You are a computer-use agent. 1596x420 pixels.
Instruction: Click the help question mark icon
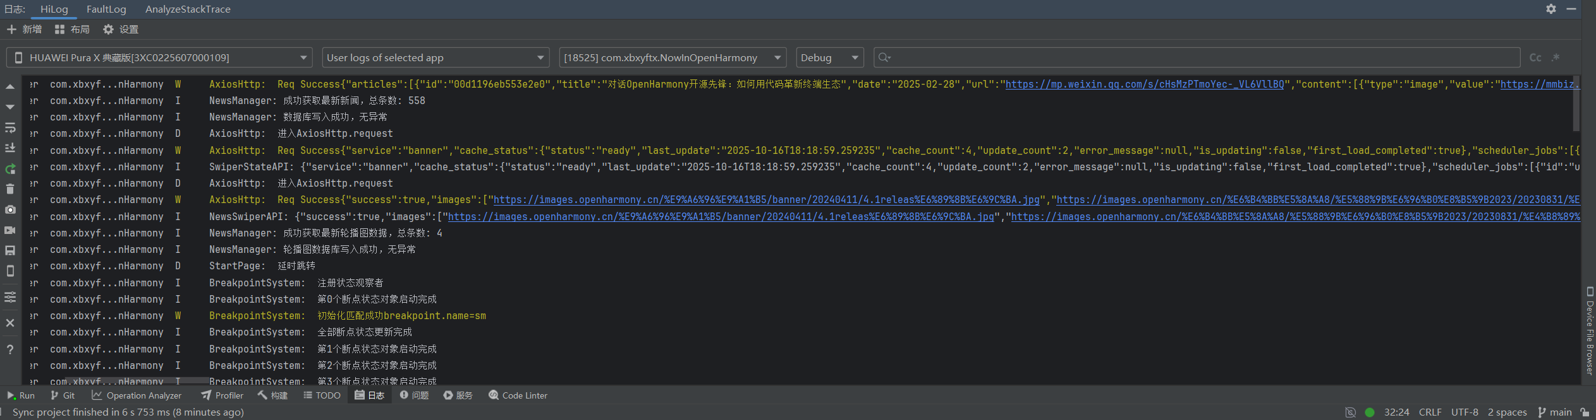click(x=10, y=349)
